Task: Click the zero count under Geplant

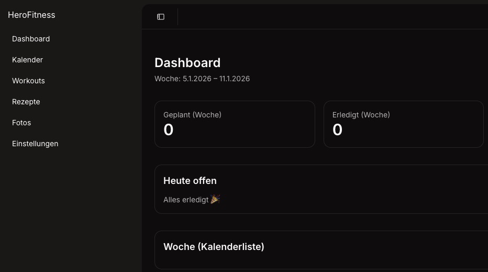Action: coord(168,130)
